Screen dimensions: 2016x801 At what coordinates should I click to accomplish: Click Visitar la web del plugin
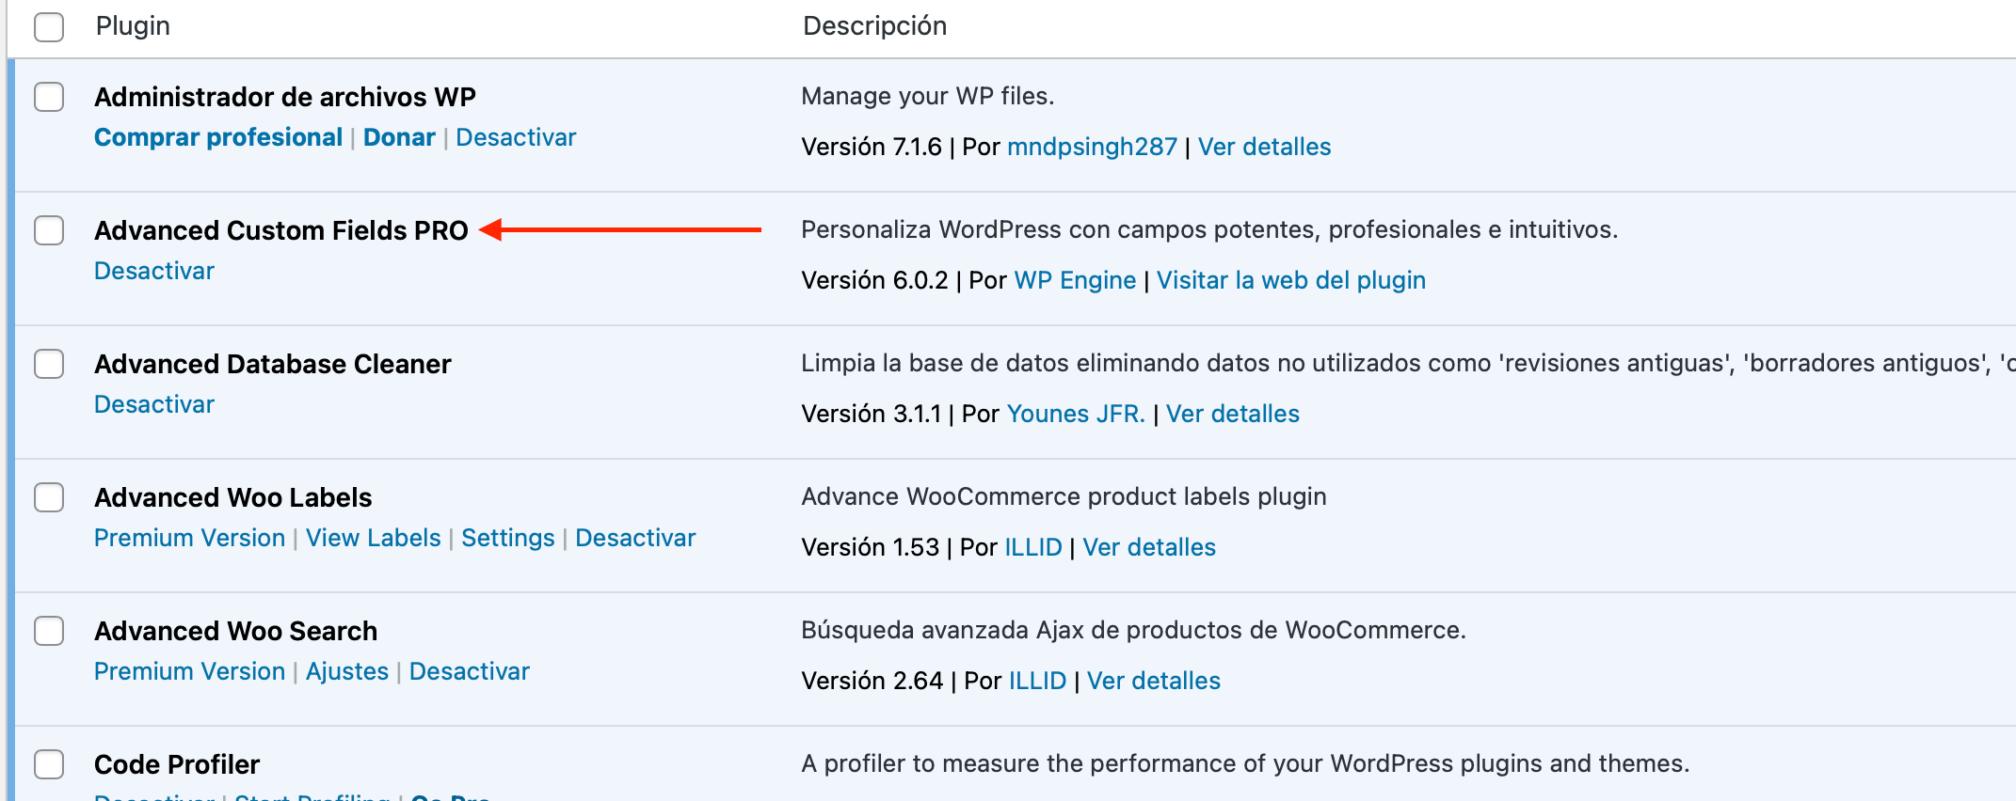pyautogui.click(x=1290, y=280)
